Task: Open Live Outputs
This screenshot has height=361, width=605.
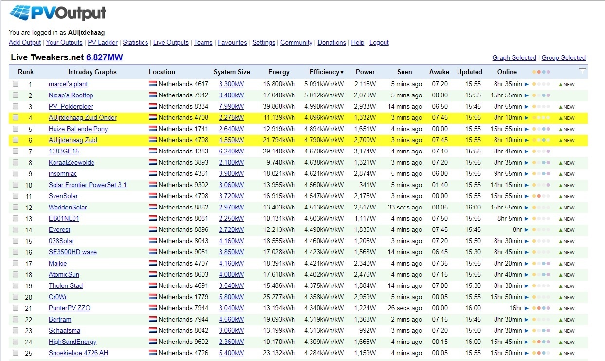Action: click(171, 43)
